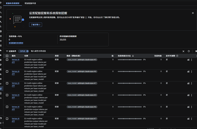The image size is (197, 129).
Task: Click base_model chip in input opus-4-6 row
Action: click(82, 71)
